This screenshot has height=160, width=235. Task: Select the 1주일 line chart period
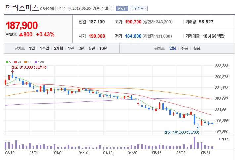pyautogui.click(x=44, y=48)
